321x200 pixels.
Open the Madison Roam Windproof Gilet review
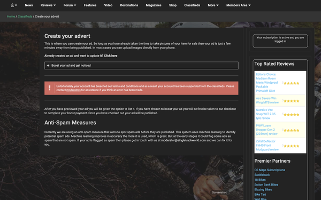267,83
